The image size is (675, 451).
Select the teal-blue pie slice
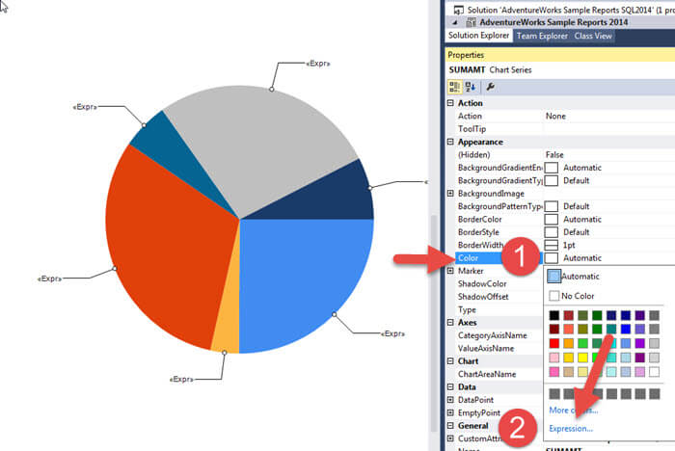pyautogui.click(x=170, y=146)
